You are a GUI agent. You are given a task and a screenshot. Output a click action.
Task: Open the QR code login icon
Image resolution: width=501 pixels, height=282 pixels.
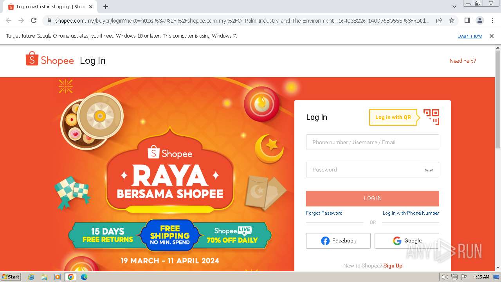(431, 117)
